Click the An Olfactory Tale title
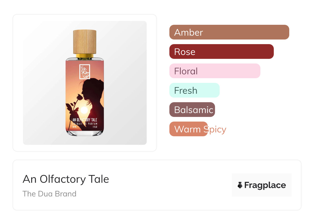 click(66, 179)
